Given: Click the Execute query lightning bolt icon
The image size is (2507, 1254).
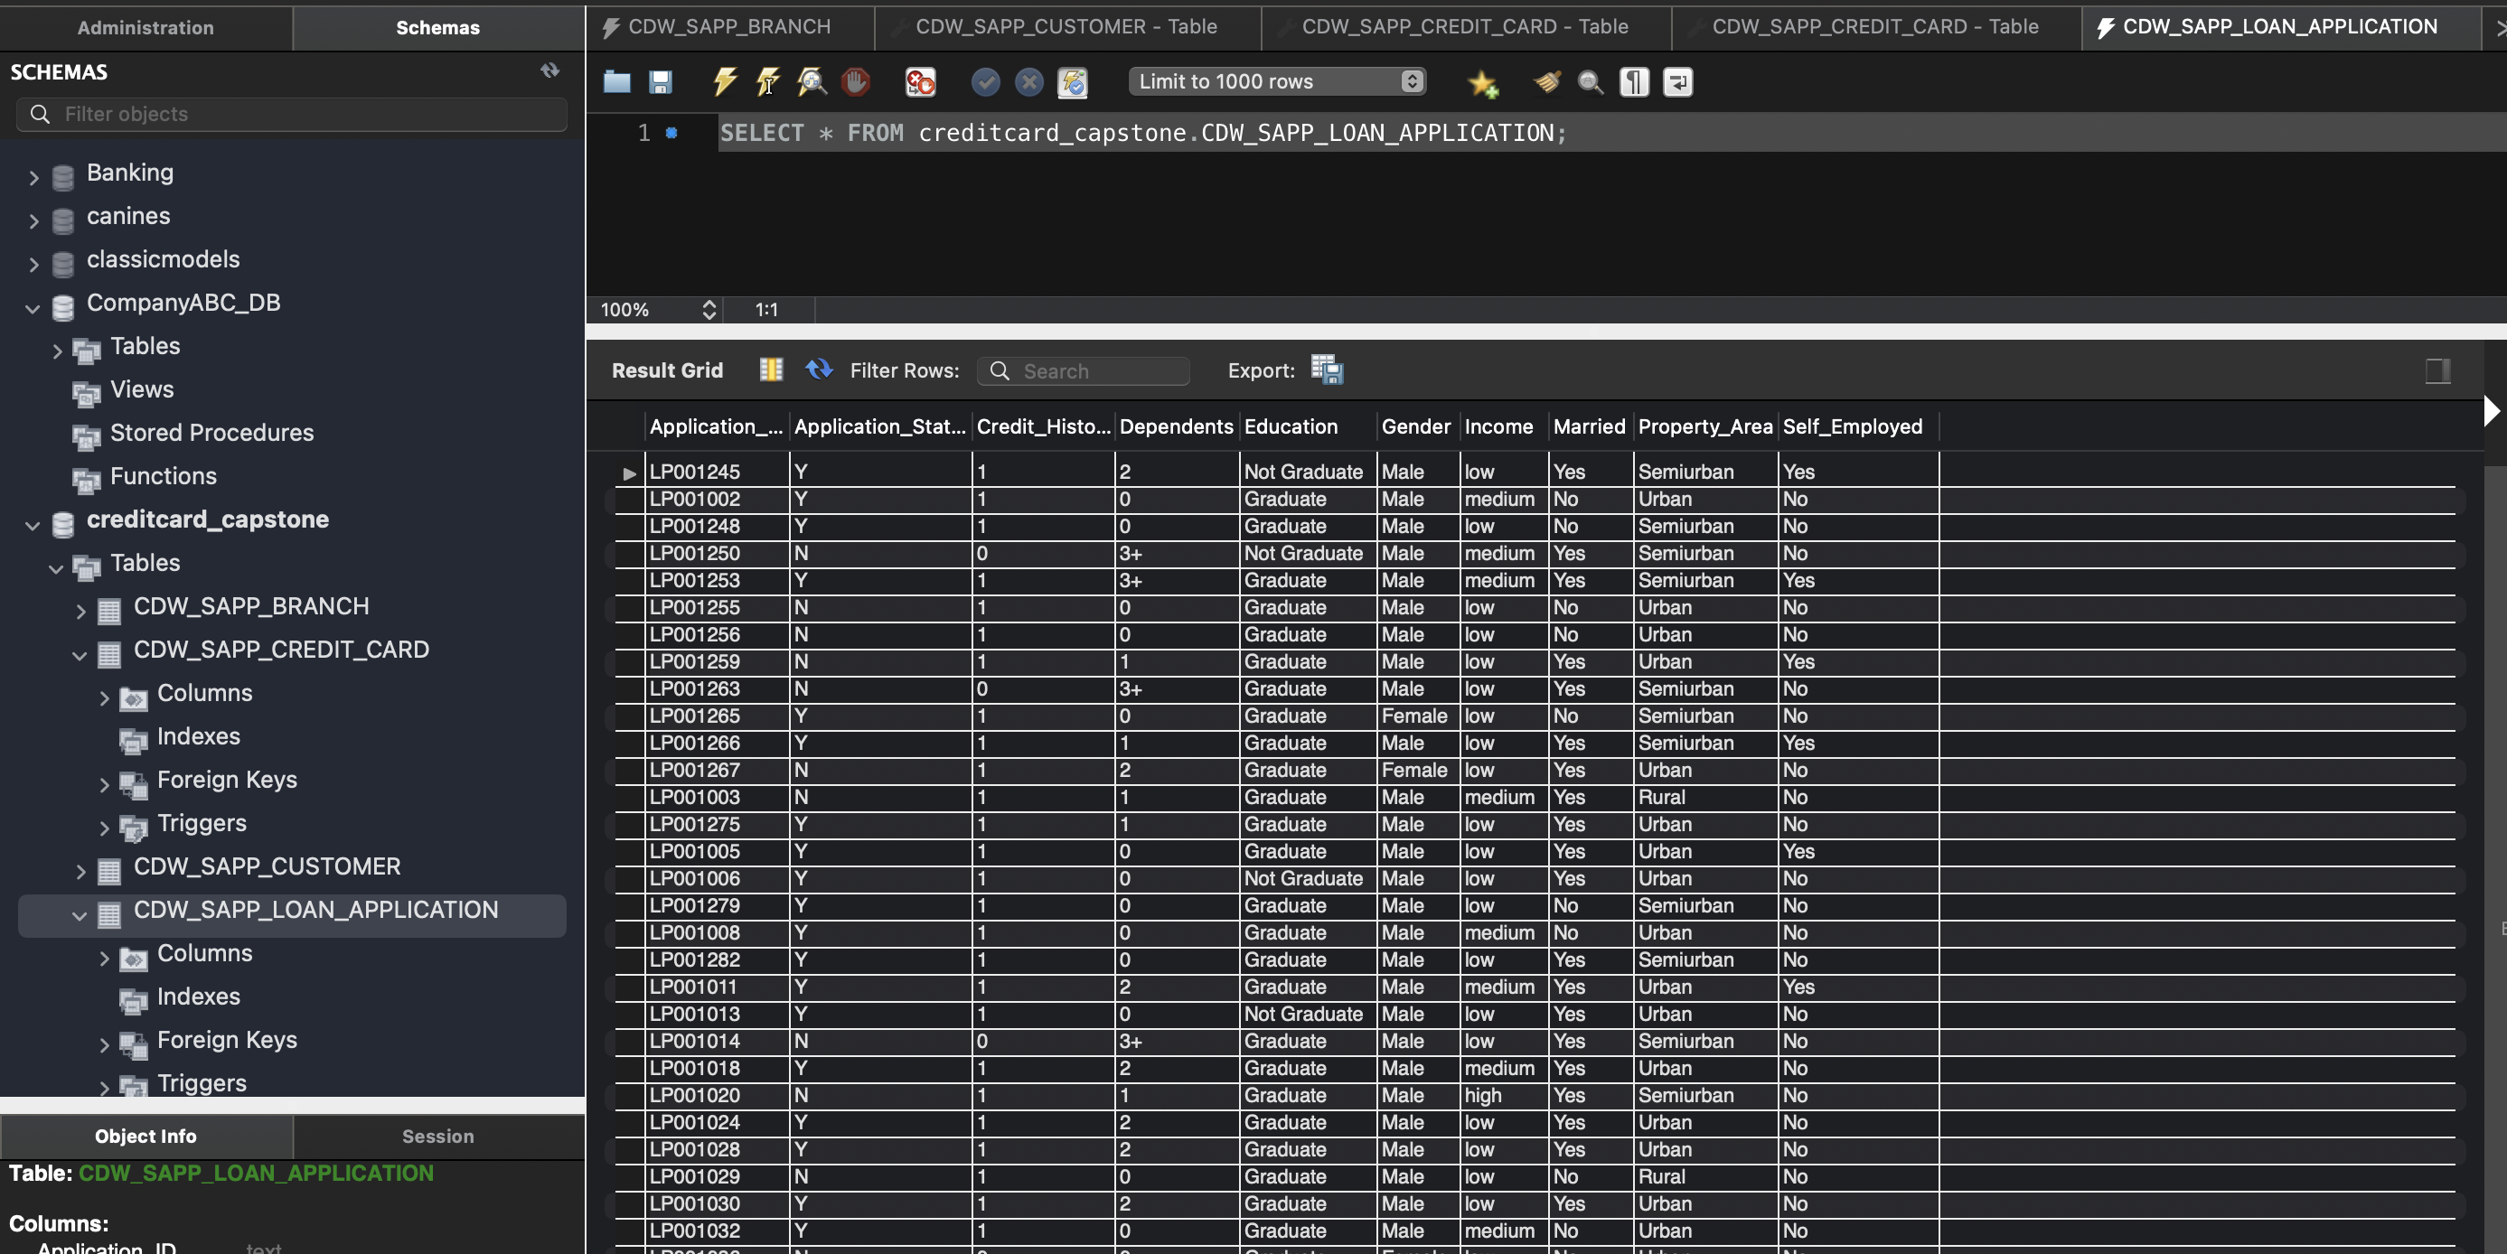Looking at the screenshot, I should [724, 81].
